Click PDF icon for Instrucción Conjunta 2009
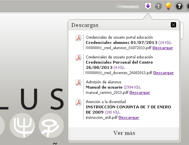This screenshot has height=145, width=189. point(78,102)
